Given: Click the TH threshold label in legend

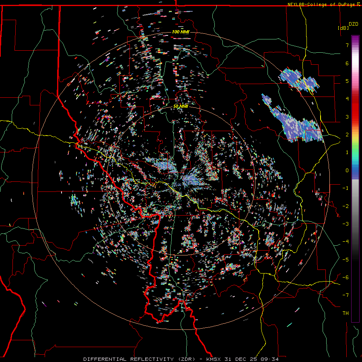Looking at the screenshot, I should coord(346,313).
